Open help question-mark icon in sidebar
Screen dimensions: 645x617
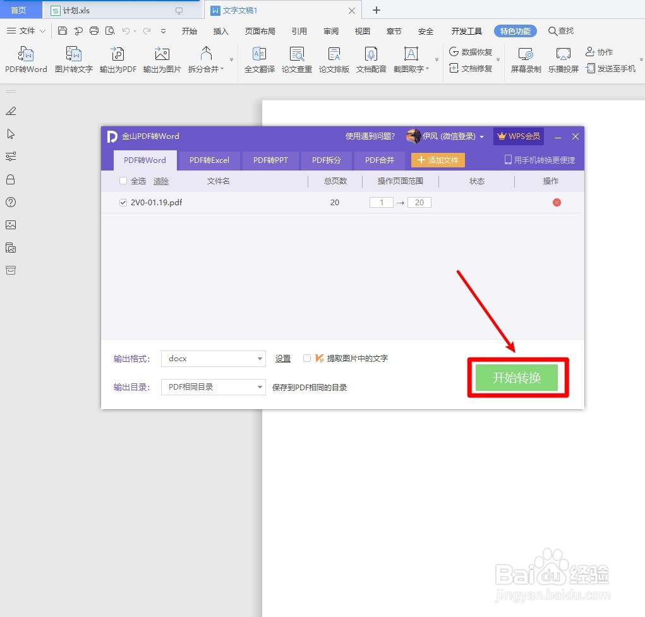click(x=11, y=202)
